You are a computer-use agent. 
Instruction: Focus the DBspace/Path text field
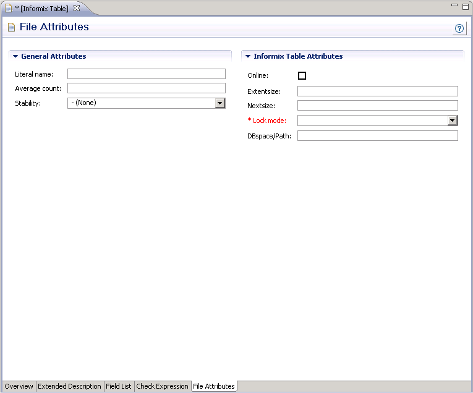click(377, 136)
